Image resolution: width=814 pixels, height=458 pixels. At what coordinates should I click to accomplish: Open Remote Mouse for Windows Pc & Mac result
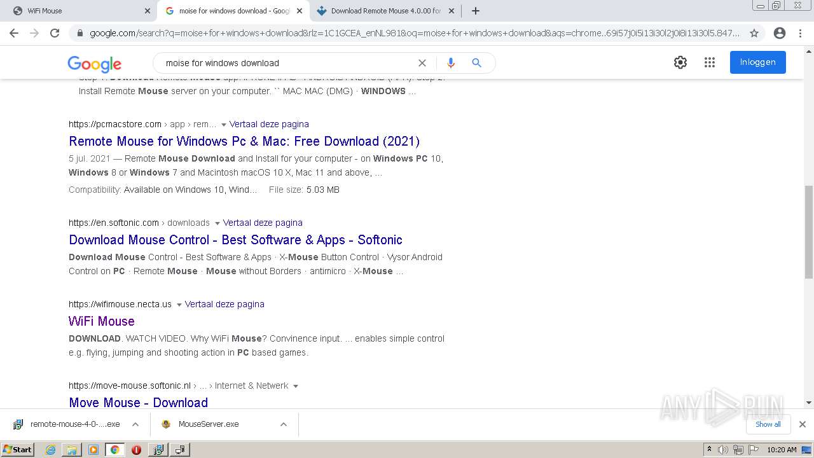coord(244,141)
